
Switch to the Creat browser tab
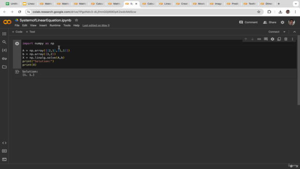pos(182,4)
